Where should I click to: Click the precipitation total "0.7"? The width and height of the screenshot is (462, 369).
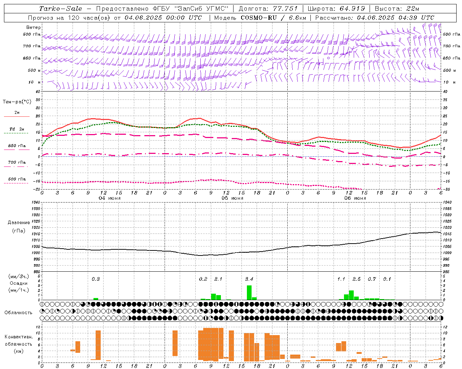point(372,279)
